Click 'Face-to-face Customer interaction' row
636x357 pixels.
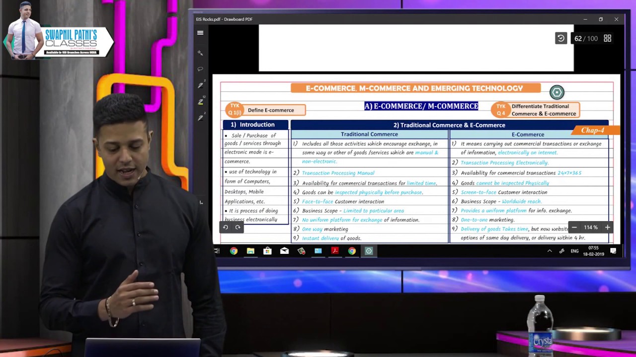[x=343, y=201]
